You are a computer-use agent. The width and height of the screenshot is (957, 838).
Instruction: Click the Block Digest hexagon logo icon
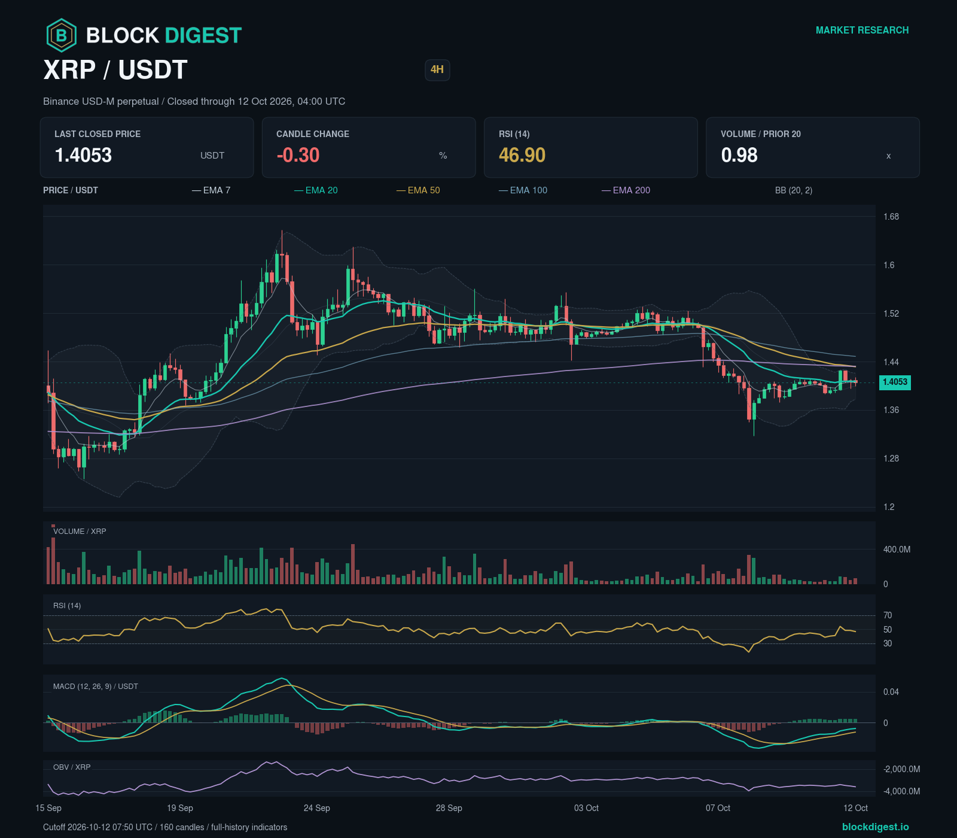tap(62, 35)
